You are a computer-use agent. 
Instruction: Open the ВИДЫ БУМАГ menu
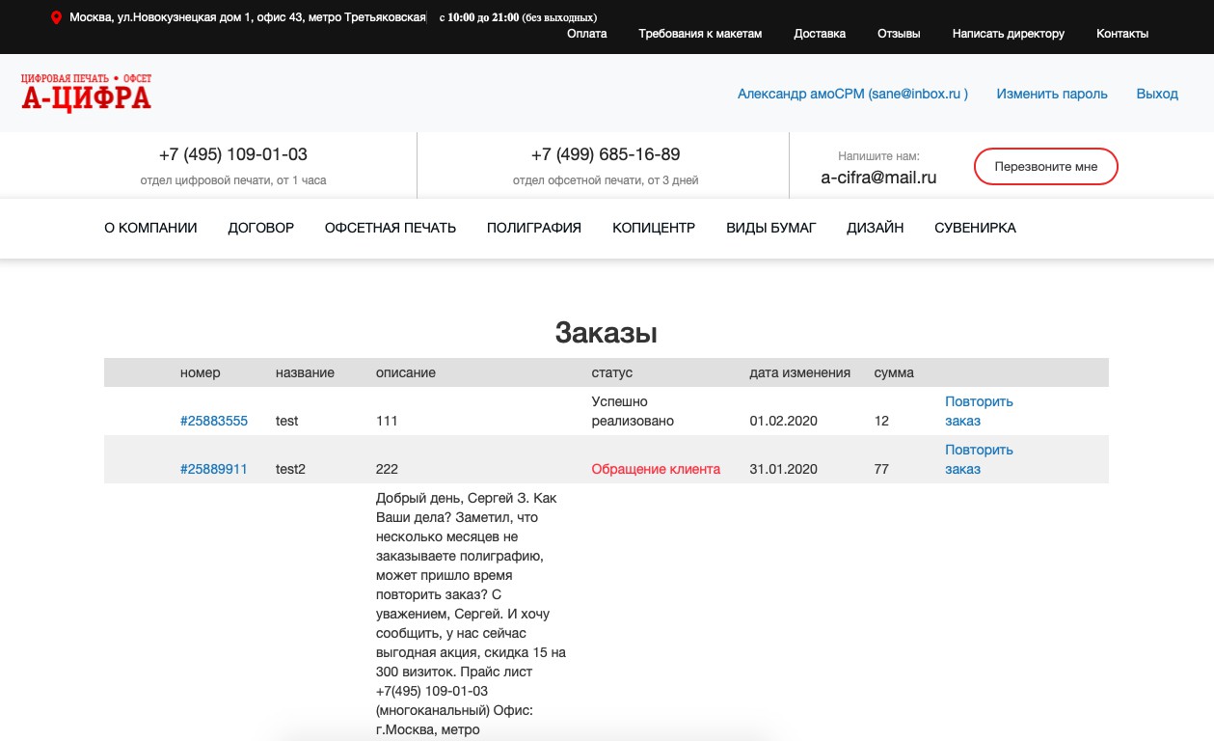(x=771, y=228)
